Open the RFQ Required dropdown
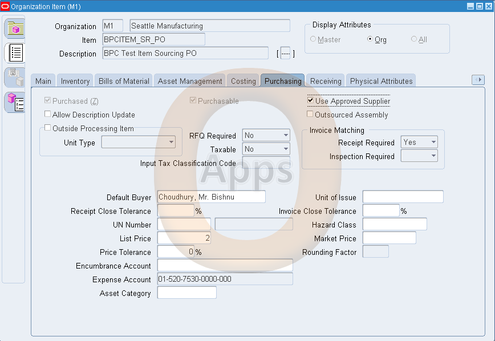 point(285,135)
